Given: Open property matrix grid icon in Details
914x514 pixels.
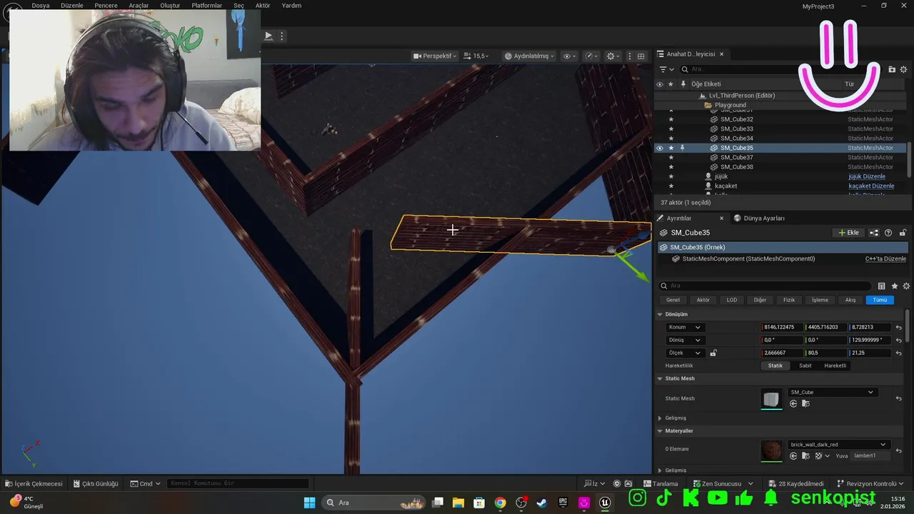Looking at the screenshot, I should tap(881, 286).
